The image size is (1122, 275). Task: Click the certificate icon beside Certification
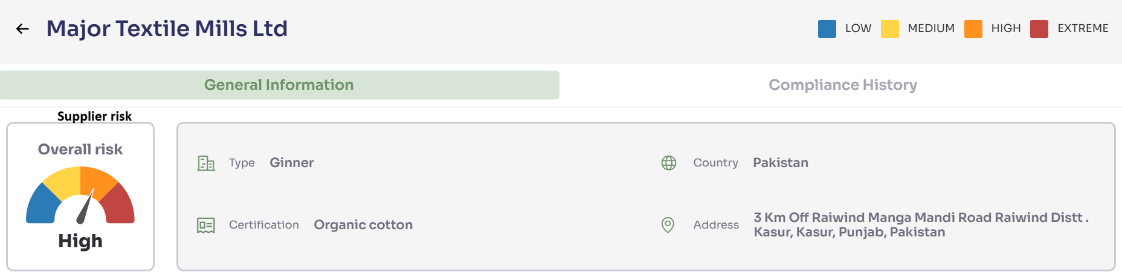(x=206, y=226)
